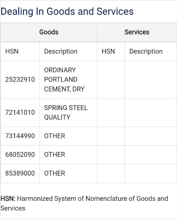Viewport: 177px width, 220px height.
Task: Select the Ordinary Portland Cement, Dry description
Action: pyautogui.click(x=64, y=79)
